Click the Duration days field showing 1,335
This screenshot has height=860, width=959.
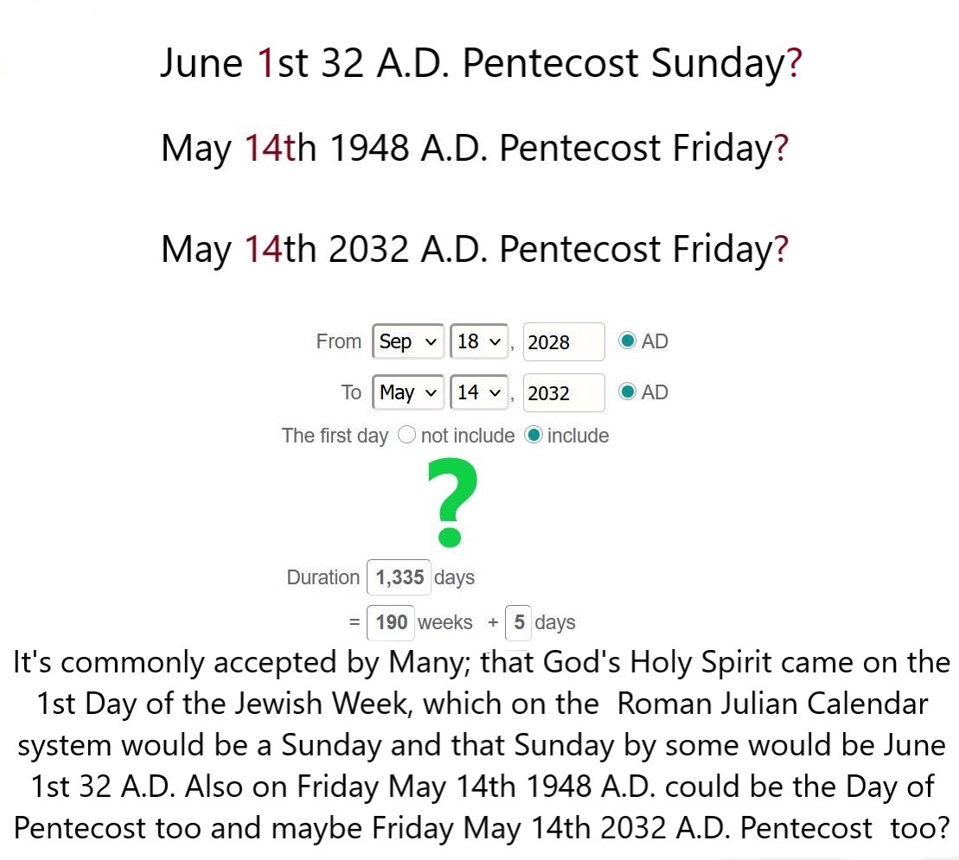[399, 577]
